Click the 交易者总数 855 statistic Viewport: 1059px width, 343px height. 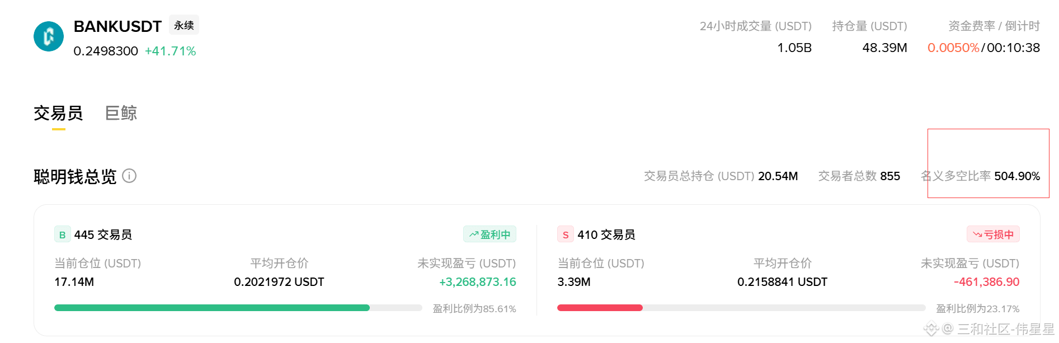tap(859, 176)
